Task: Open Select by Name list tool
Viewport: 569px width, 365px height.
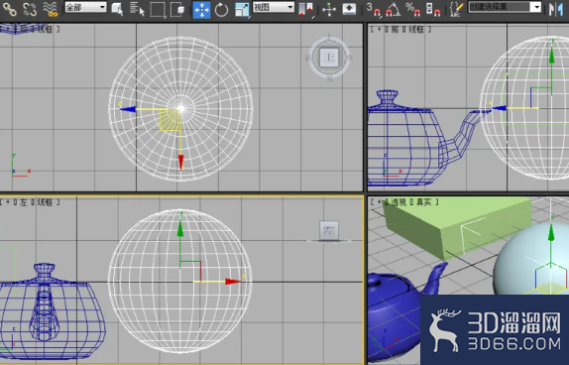Action: tap(137, 9)
